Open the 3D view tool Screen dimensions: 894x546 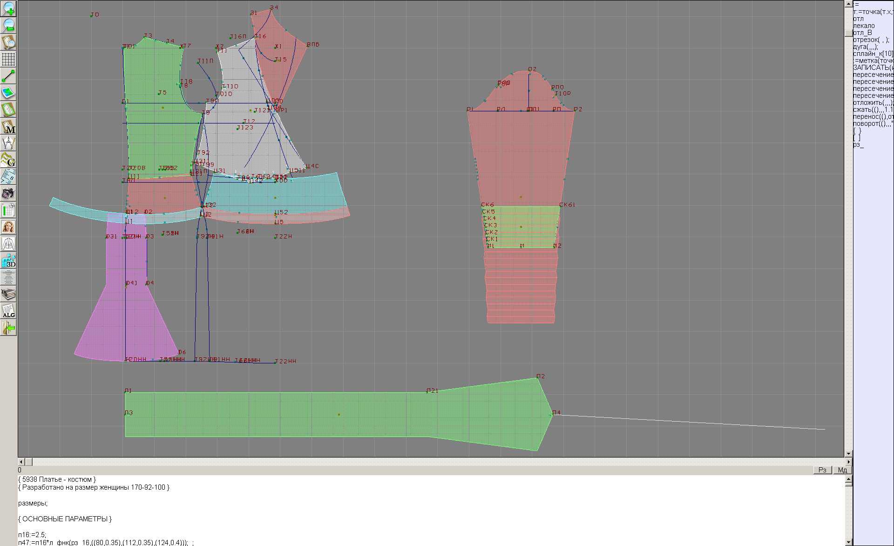click(8, 260)
